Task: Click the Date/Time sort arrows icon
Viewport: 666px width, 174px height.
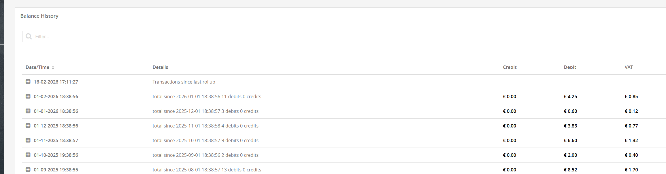Action: [53, 68]
